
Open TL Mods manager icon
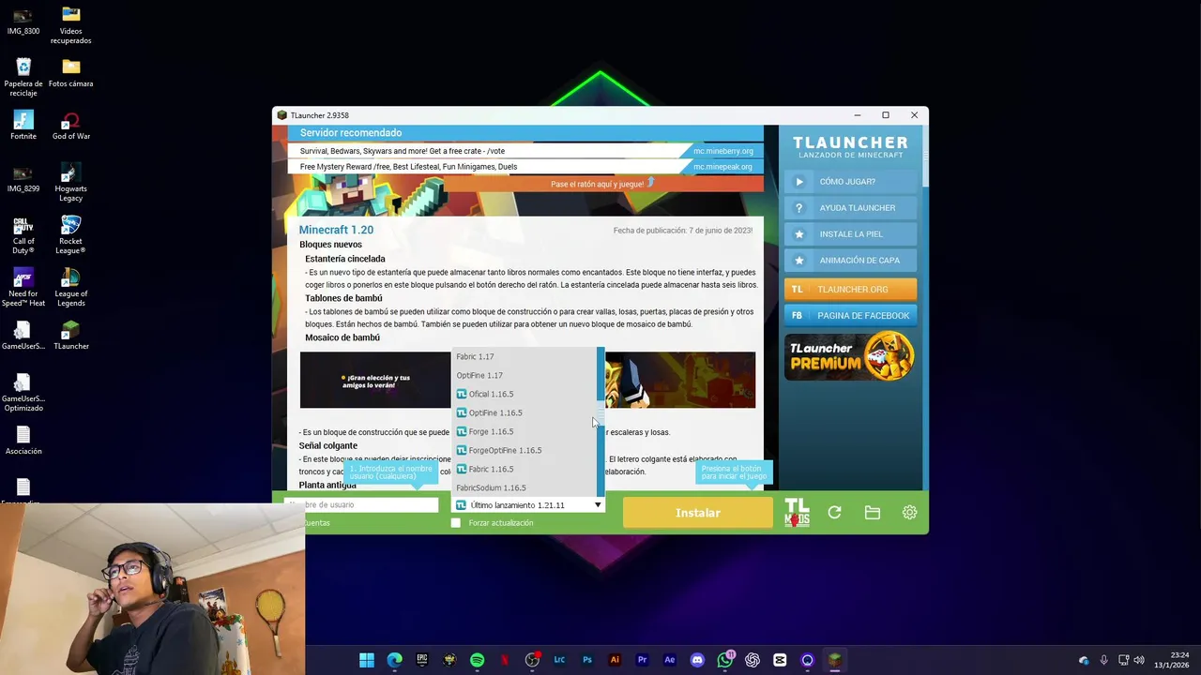coord(797,512)
